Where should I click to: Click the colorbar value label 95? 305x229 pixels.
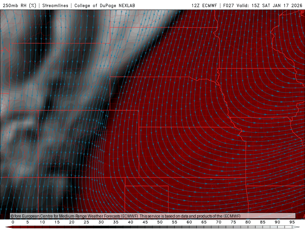[x=292, y=222]
